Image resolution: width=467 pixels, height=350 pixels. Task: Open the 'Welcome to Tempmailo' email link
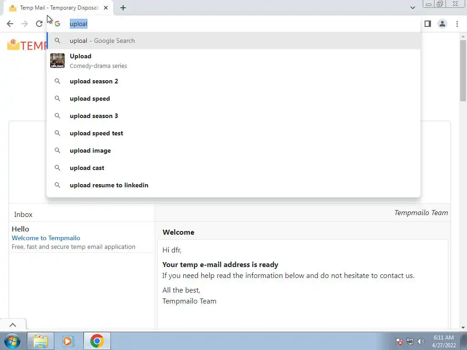point(46,238)
